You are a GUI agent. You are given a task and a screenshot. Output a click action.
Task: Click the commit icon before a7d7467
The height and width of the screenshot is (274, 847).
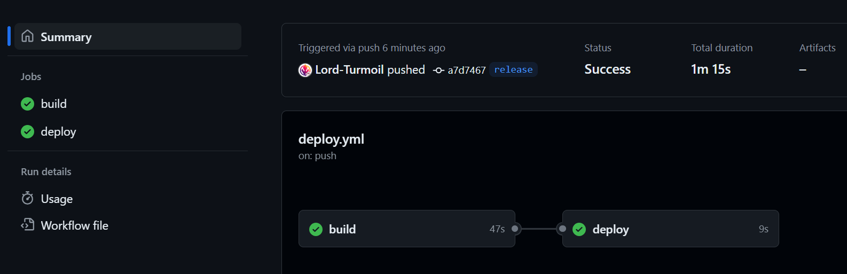tap(438, 71)
